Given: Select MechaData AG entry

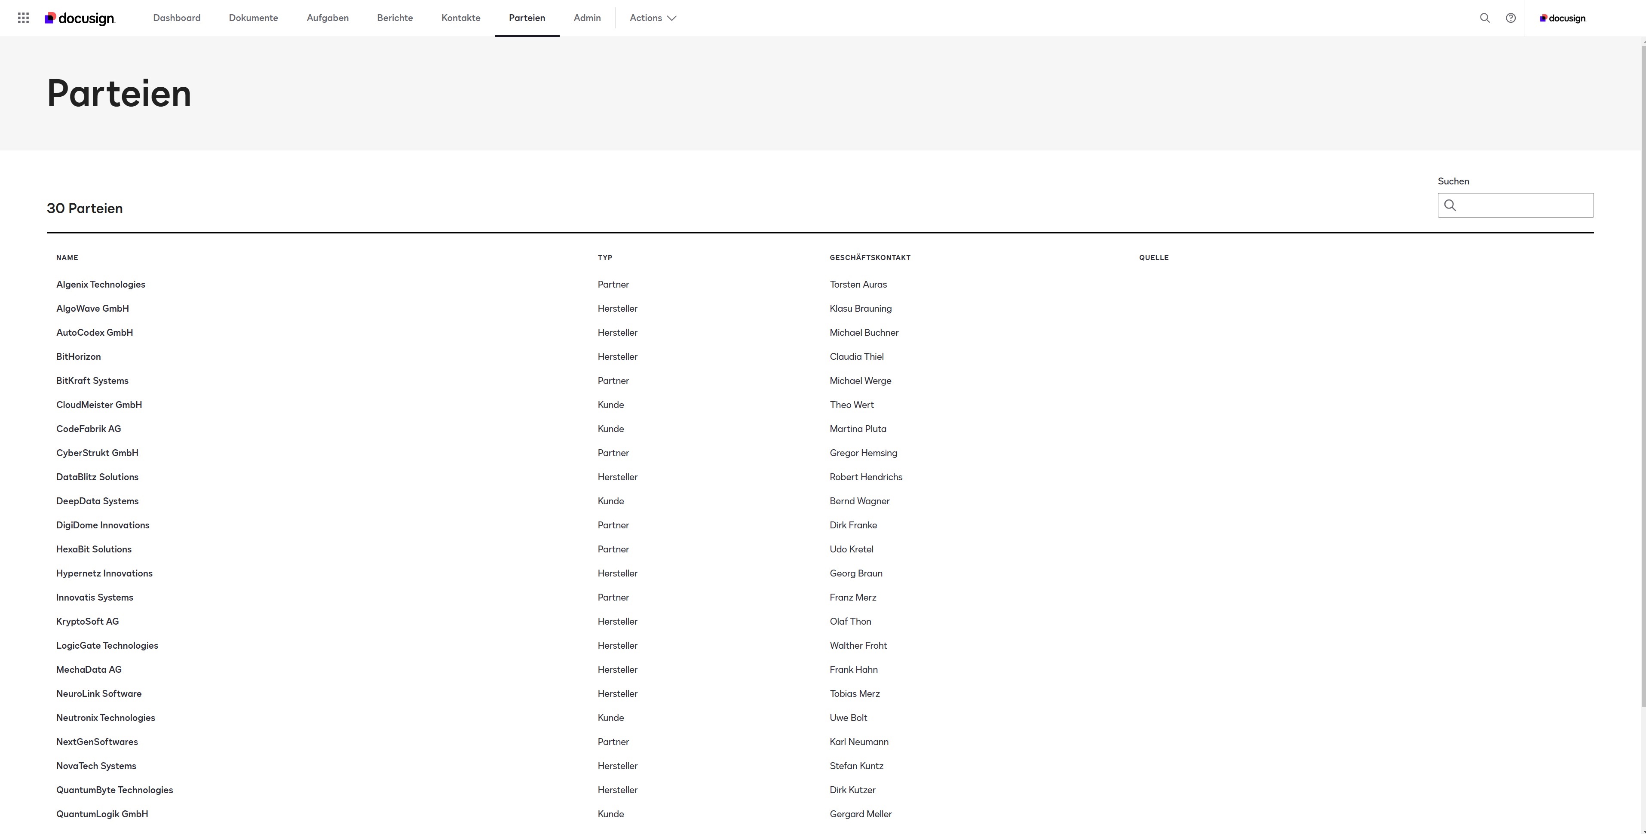Looking at the screenshot, I should tap(89, 670).
